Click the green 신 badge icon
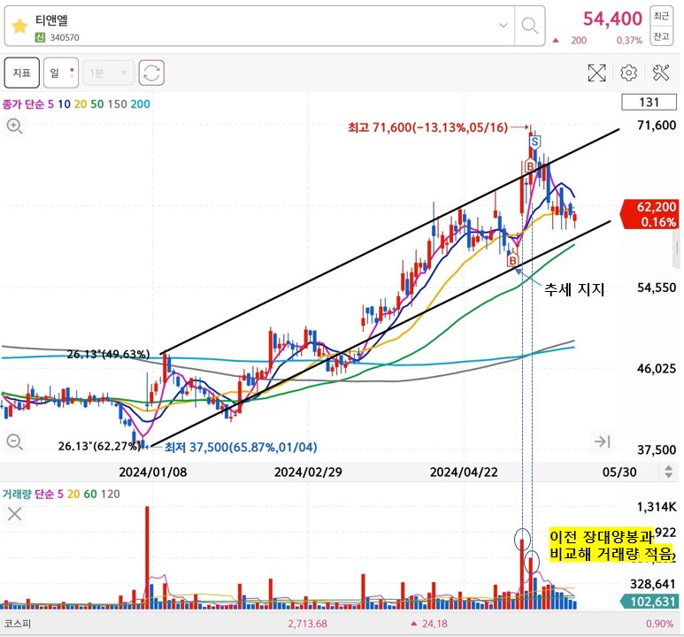 [40, 37]
